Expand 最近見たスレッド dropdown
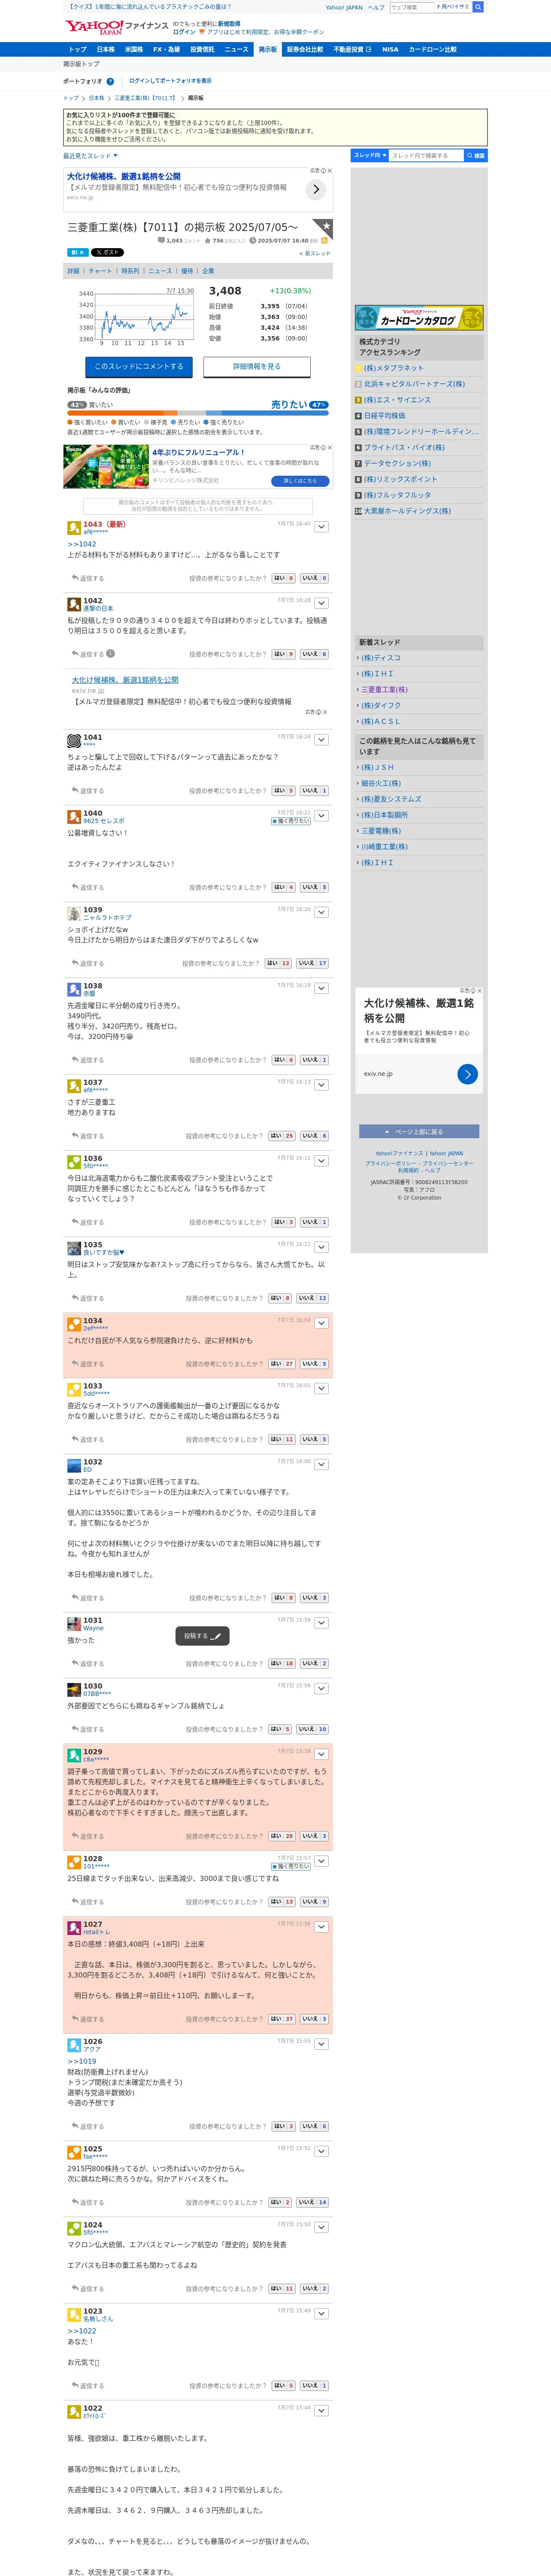Image resolution: width=551 pixels, height=2576 pixels. click(90, 156)
